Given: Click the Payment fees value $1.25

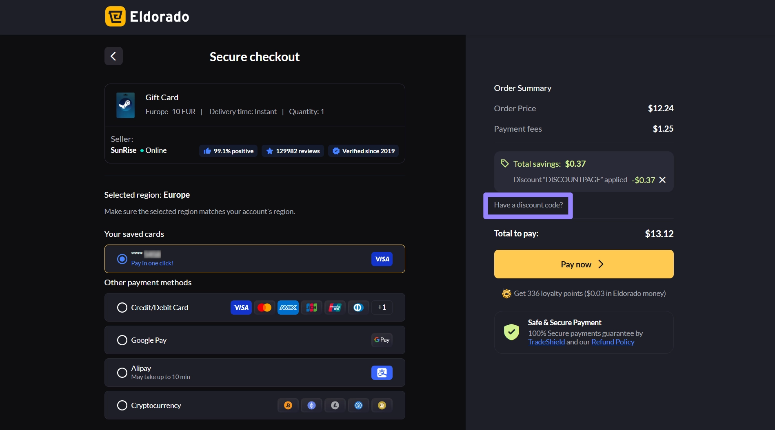Looking at the screenshot, I should pos(663,129).
